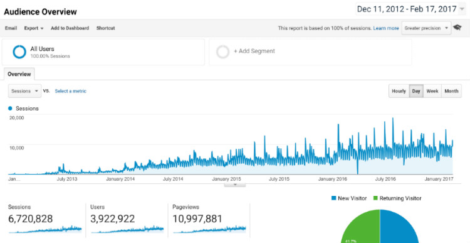
Task: Click the blue Sessions legend dot
Action: pos(11,109)
